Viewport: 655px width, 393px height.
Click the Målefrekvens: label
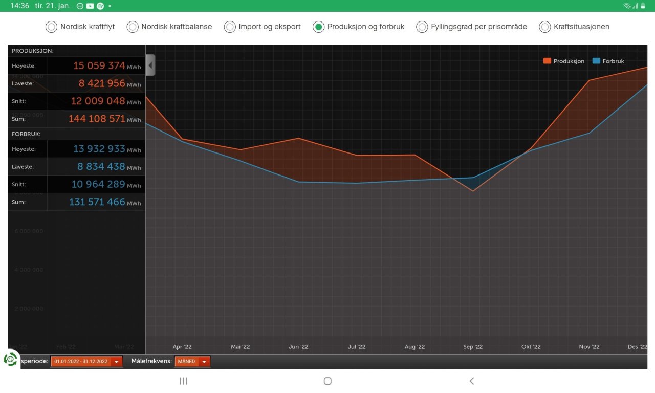point(151,361)
